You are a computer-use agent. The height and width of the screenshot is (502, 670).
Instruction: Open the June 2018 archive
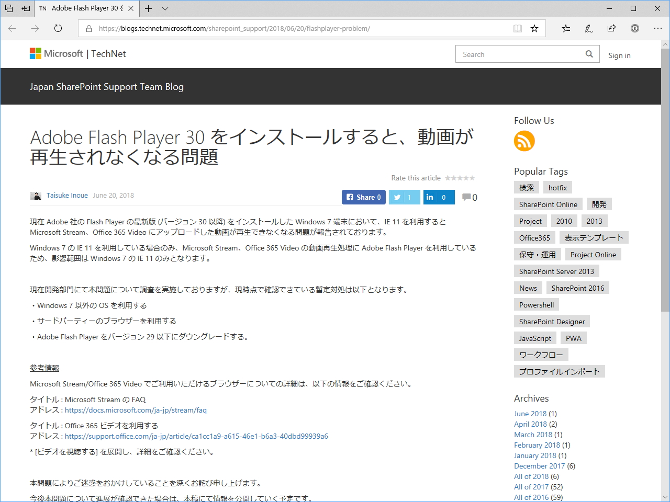click(530, 414)
